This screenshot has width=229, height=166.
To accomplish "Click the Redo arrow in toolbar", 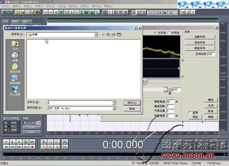I will pos(51,12).
